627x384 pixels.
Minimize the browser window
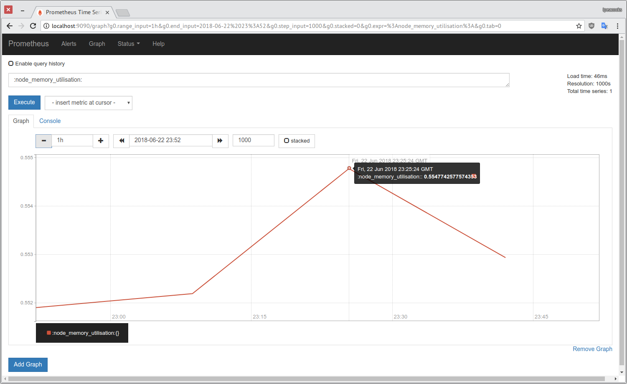coord(23,10)
